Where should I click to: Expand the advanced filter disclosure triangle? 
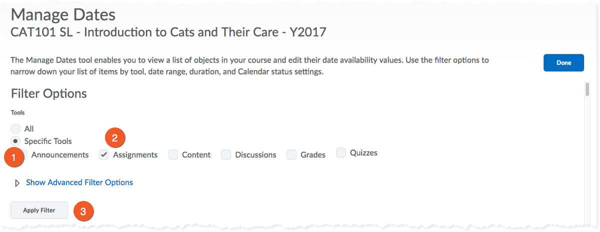pos(18,183)
